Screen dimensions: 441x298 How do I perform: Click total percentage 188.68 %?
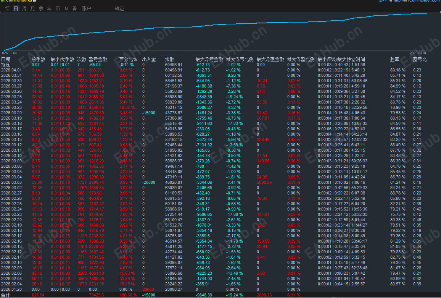coord(128,295)
